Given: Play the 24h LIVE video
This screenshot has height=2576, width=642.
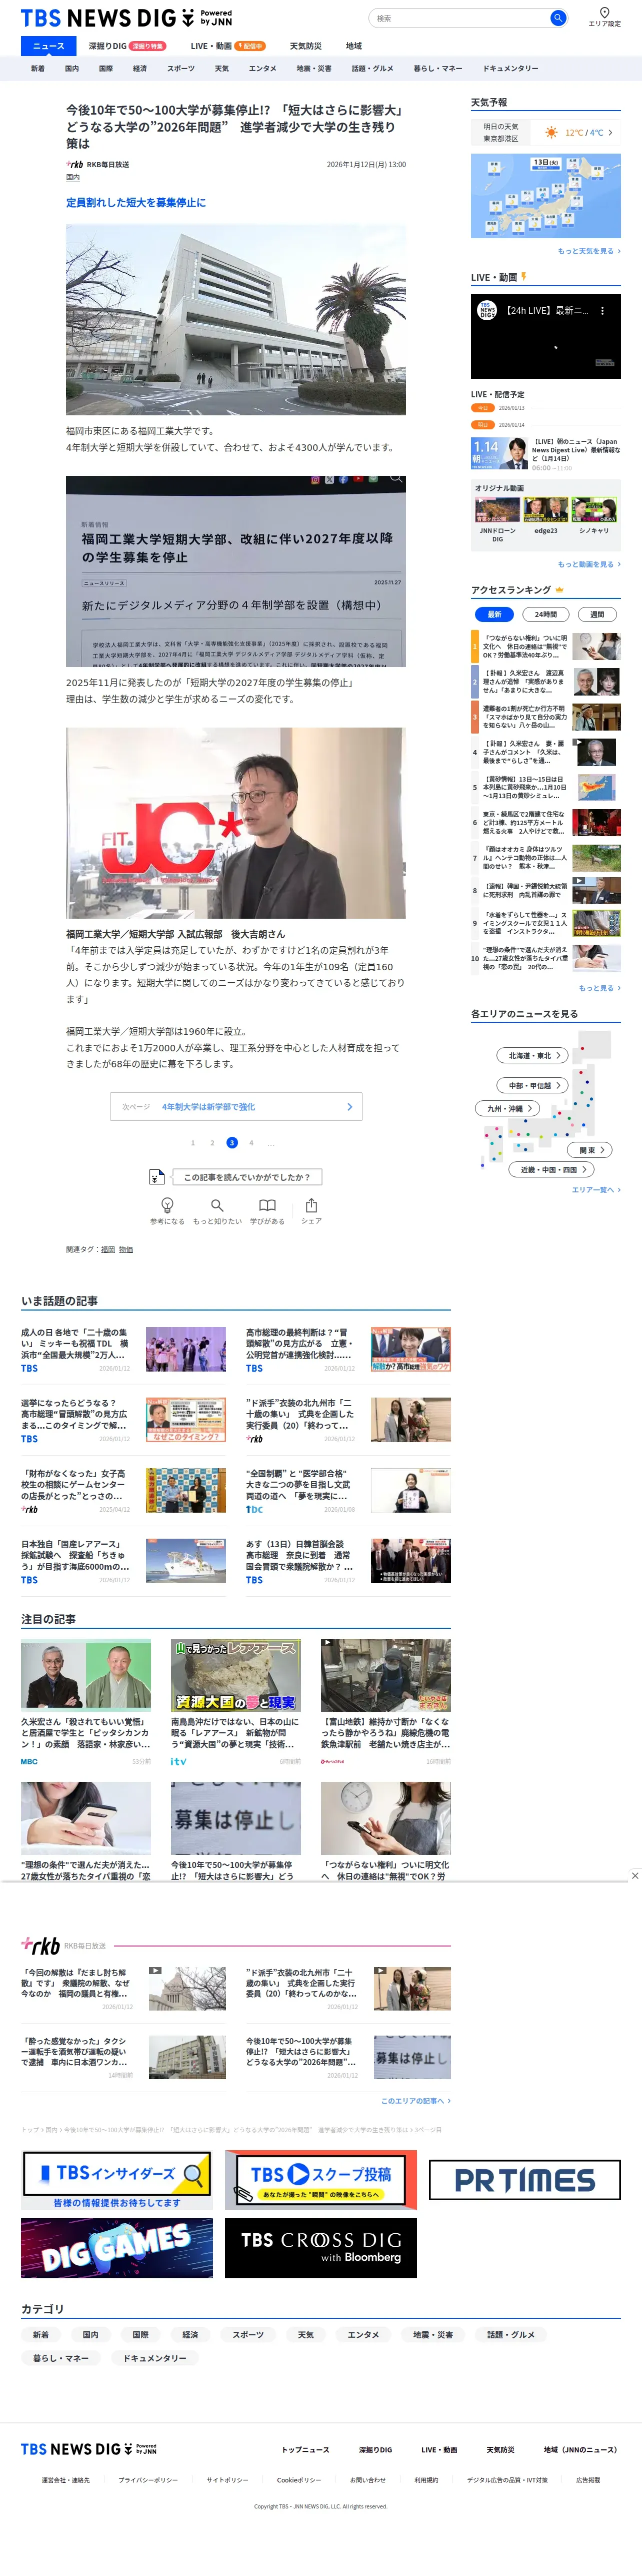Looking at the screenshot, I should coord(546,336).
